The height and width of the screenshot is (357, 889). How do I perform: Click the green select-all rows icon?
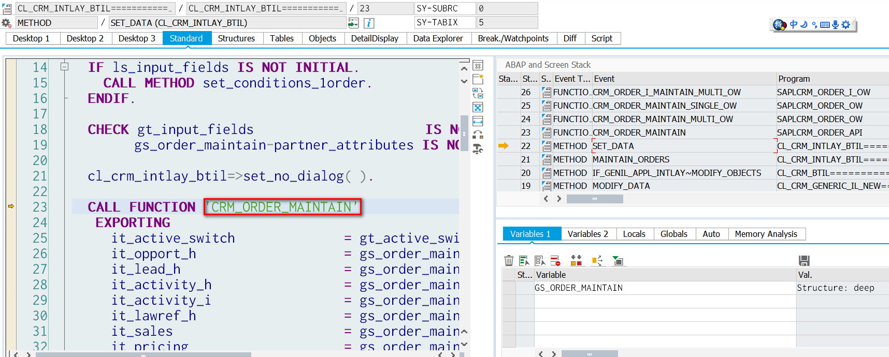click(524, 260)
